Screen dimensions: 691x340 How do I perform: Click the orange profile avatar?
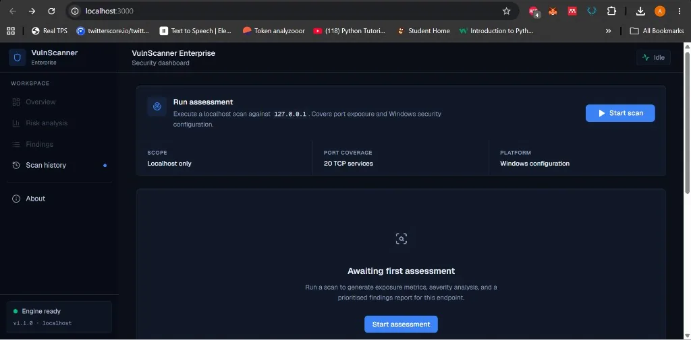pyautogui.click(x=660, y=11)
